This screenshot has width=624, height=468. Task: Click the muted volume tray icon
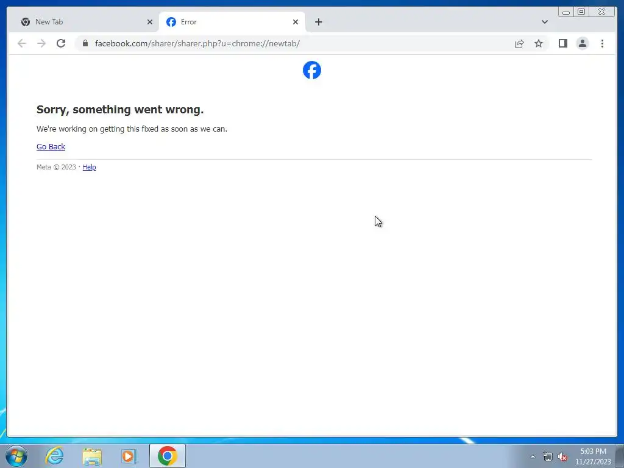(x=562, y=456)
